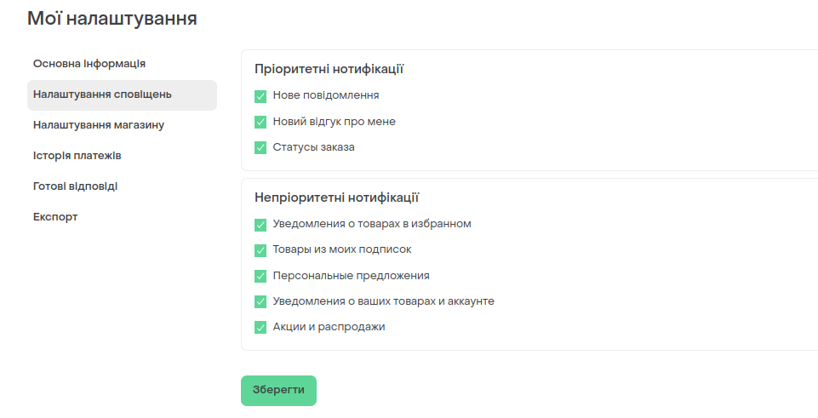This screenshot has width=818, height=418.
Task: Click the Непріоритетні нотифікації heading
Action: [x=336, y=198]
